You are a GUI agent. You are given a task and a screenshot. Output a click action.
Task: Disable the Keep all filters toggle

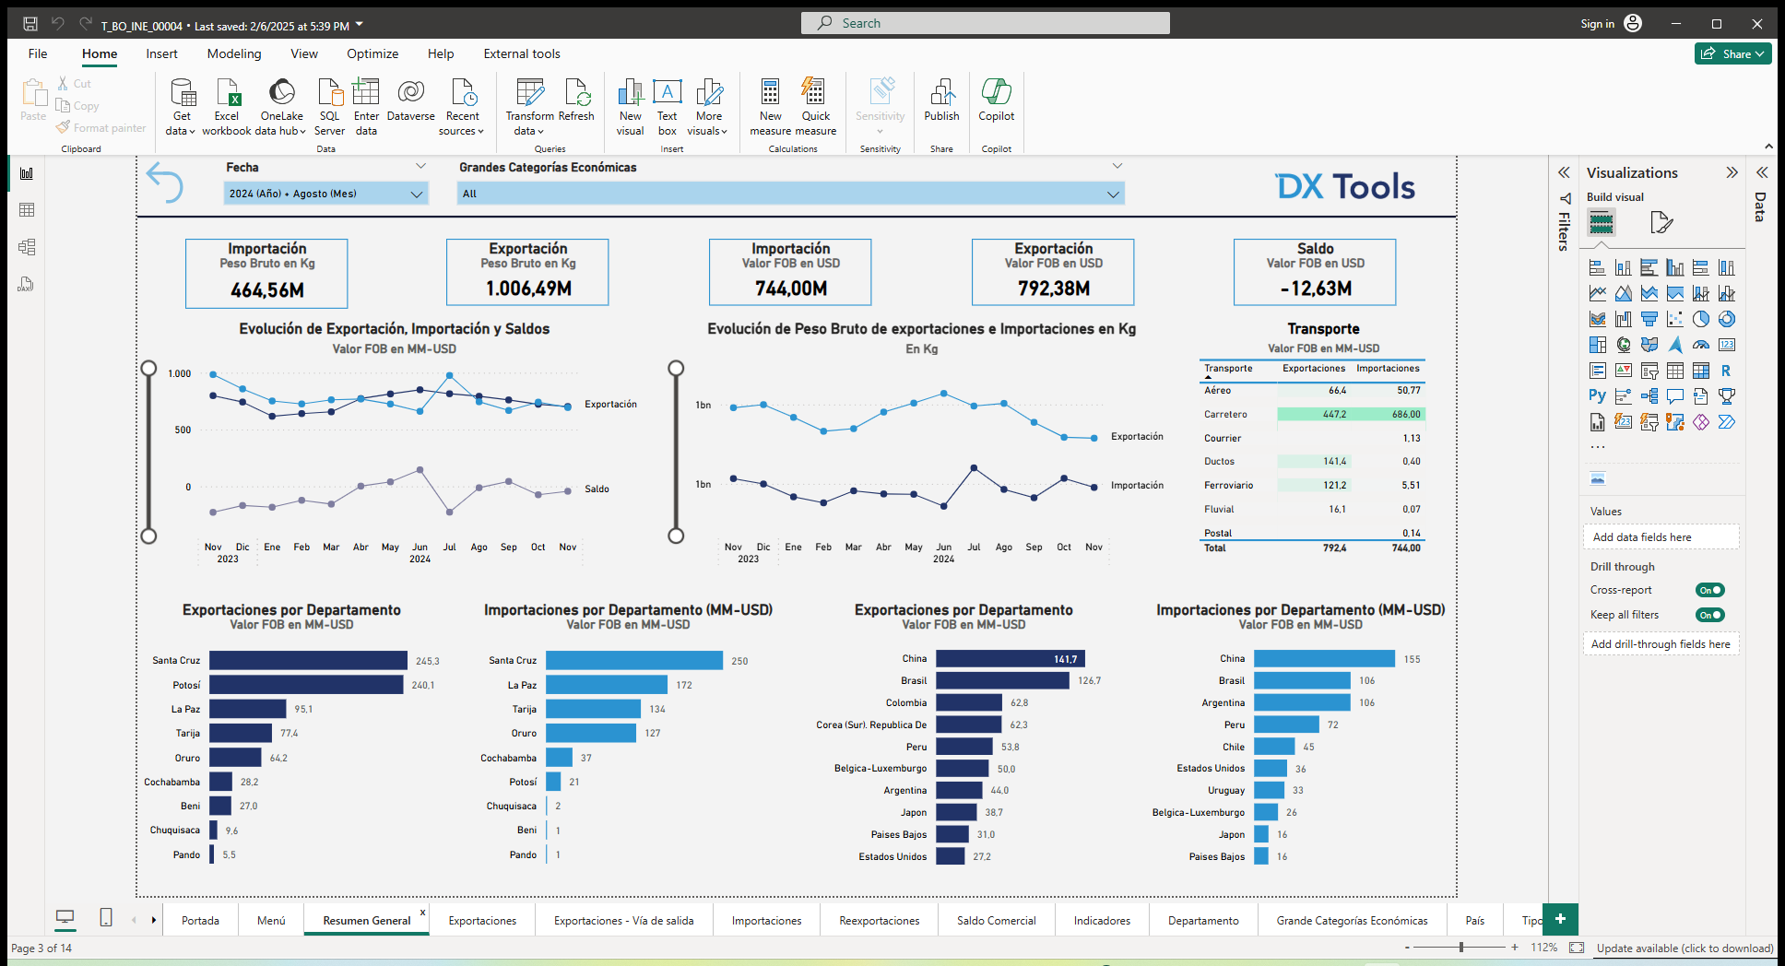click(1709, 615)
